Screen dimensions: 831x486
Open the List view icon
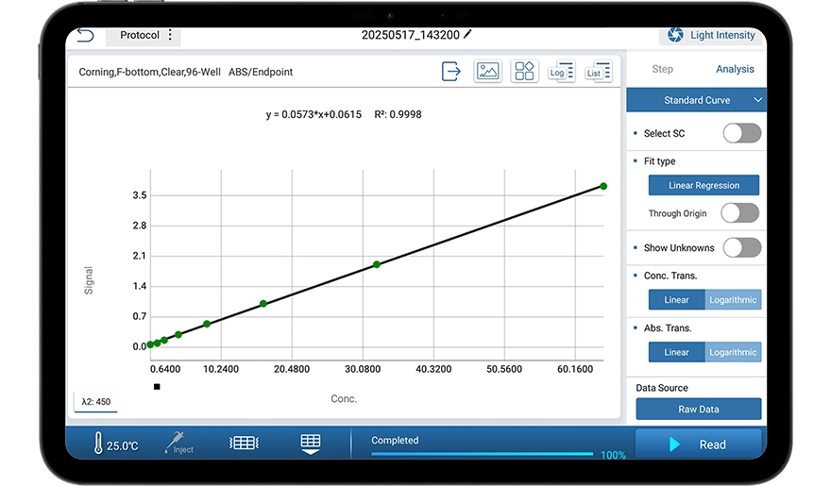pos(598,71)
